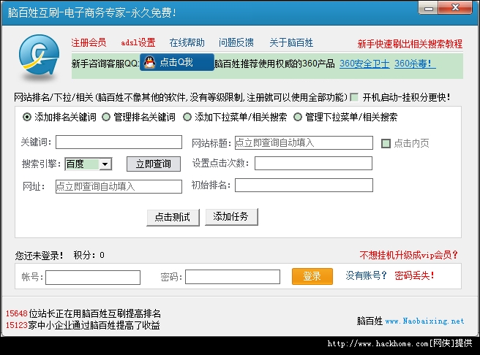
Task: Open the 360安全卫士 link
Action: coord(364,64)
